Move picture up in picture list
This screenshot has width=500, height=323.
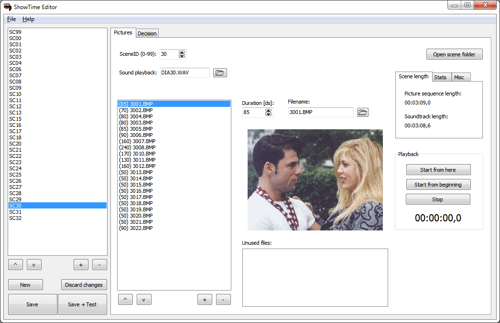click(x=125, y=300)
